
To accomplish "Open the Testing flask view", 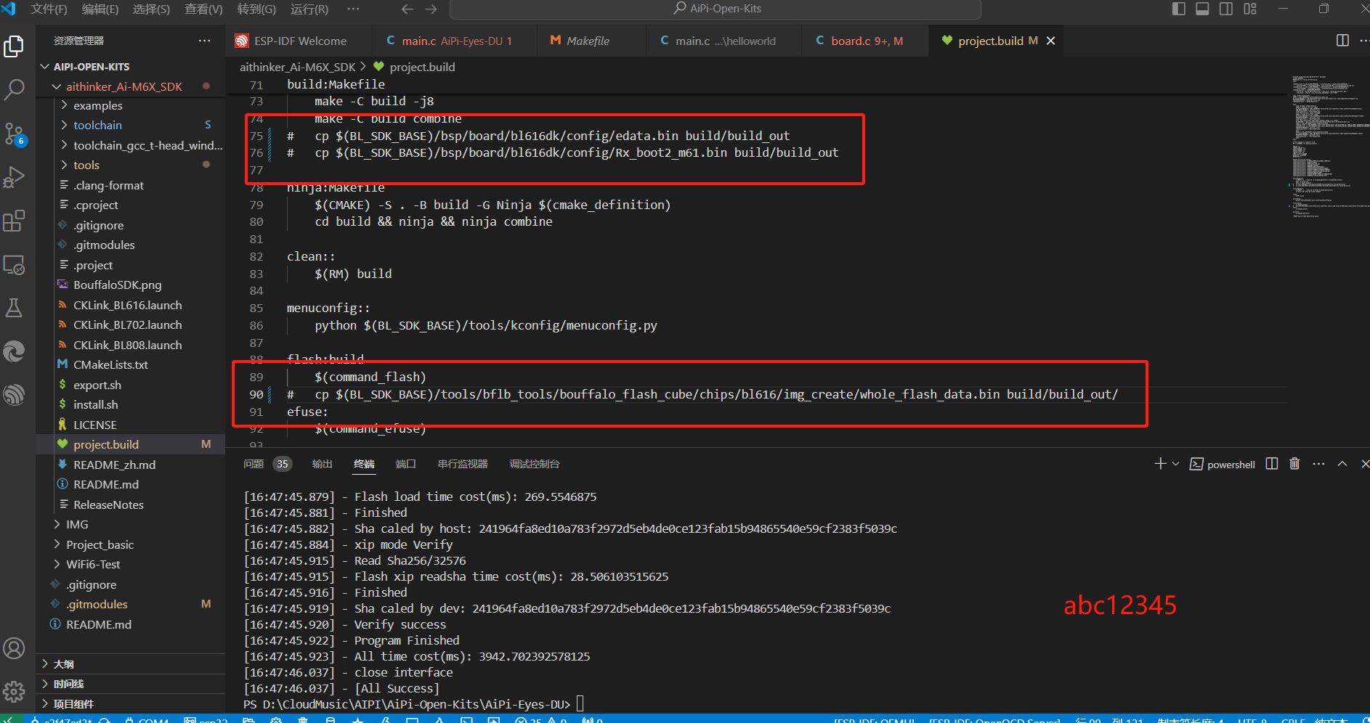I will click(x=14, y=308).
